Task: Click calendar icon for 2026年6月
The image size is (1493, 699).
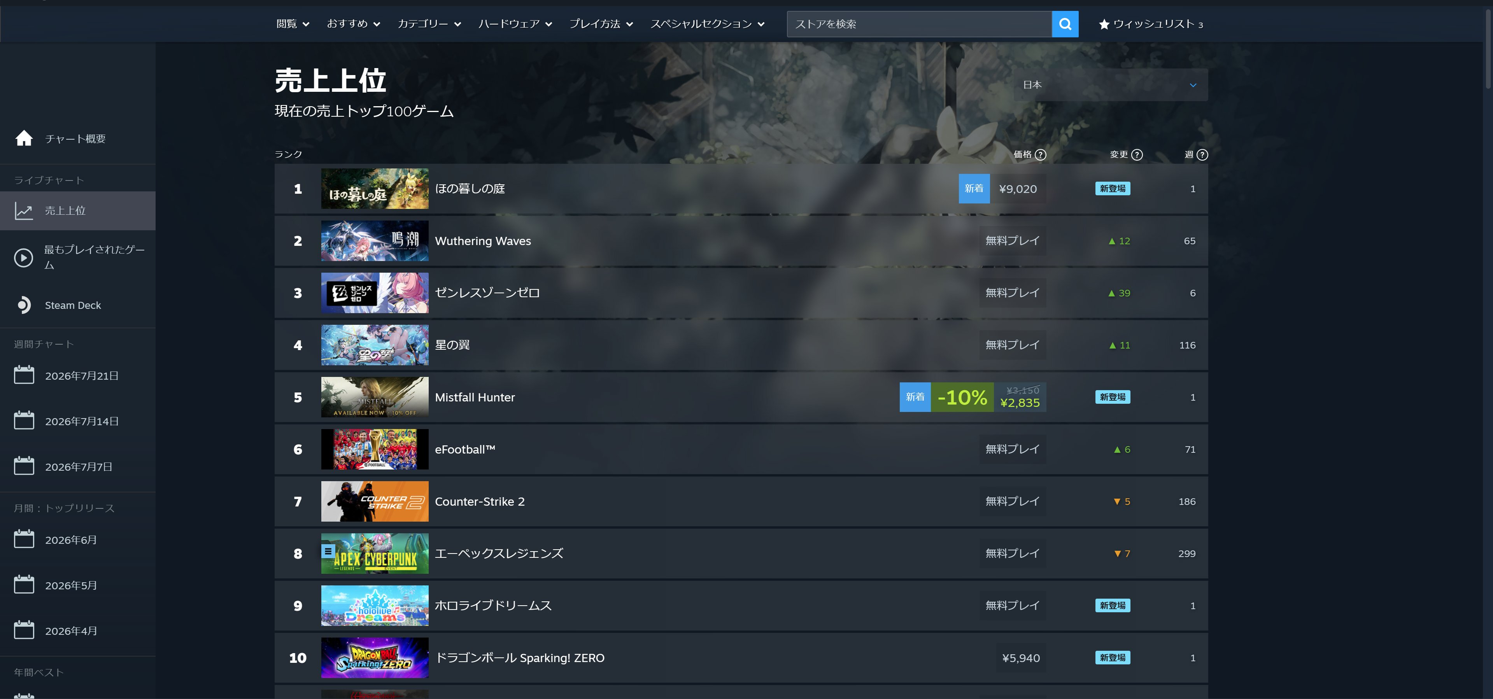Action: click(24, 539)
